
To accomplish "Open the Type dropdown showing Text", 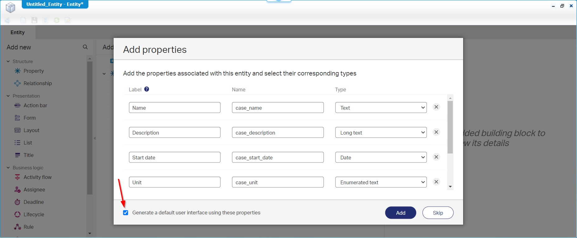I will 381,108.
